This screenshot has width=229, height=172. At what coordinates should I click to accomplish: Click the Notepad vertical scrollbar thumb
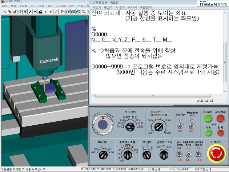[225, 63]
